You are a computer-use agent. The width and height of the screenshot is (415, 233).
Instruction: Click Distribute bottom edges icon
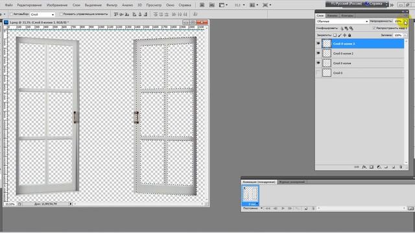tap(167, 14)
